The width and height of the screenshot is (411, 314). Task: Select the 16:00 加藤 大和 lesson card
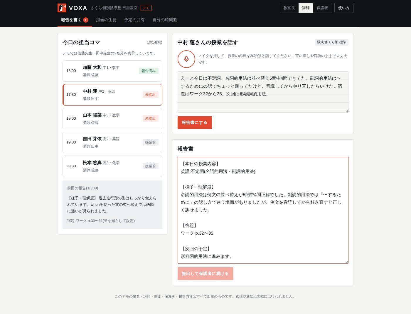(x=112, y=71)
